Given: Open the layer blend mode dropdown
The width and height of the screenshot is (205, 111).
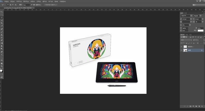Looking at the screenshot, I should [x=186, y=40].
